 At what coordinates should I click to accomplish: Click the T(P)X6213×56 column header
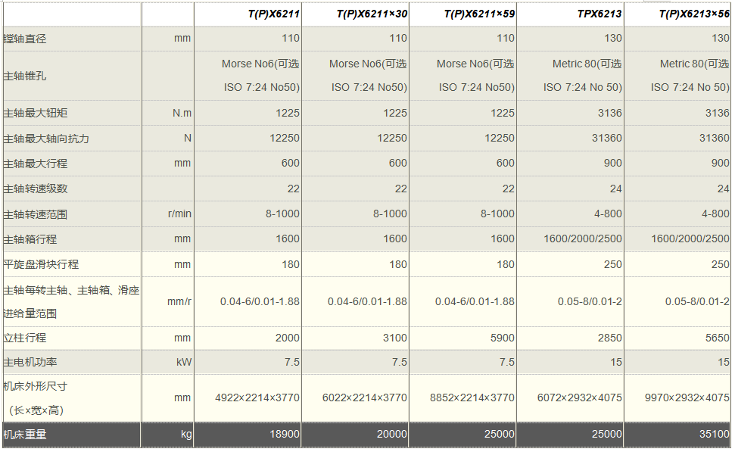point(694,14)
